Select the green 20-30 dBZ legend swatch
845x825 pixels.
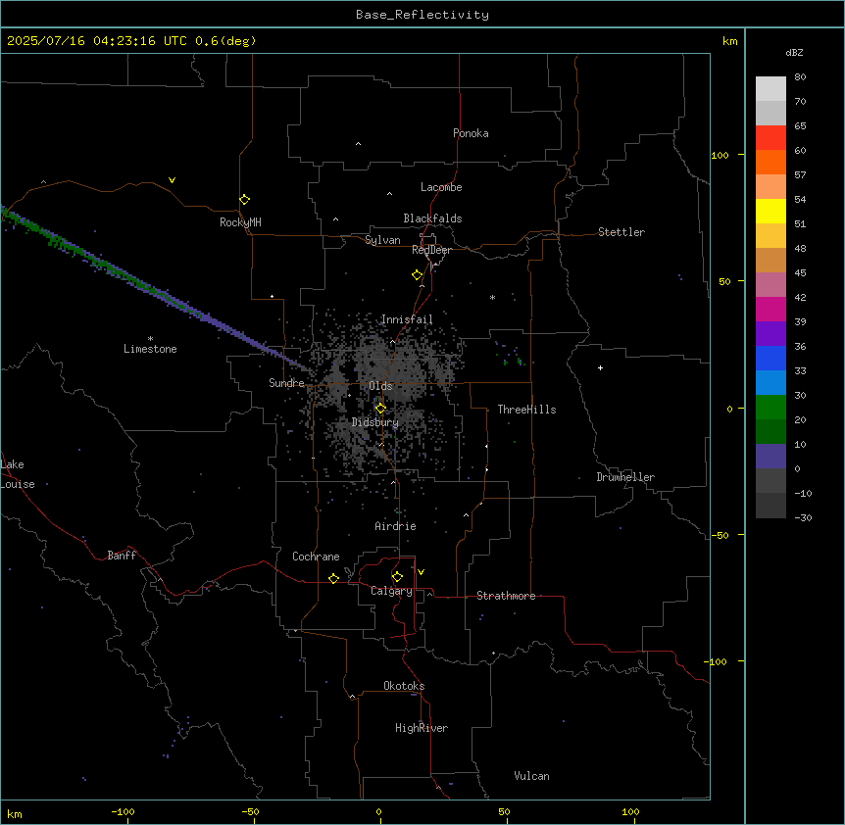770,408
